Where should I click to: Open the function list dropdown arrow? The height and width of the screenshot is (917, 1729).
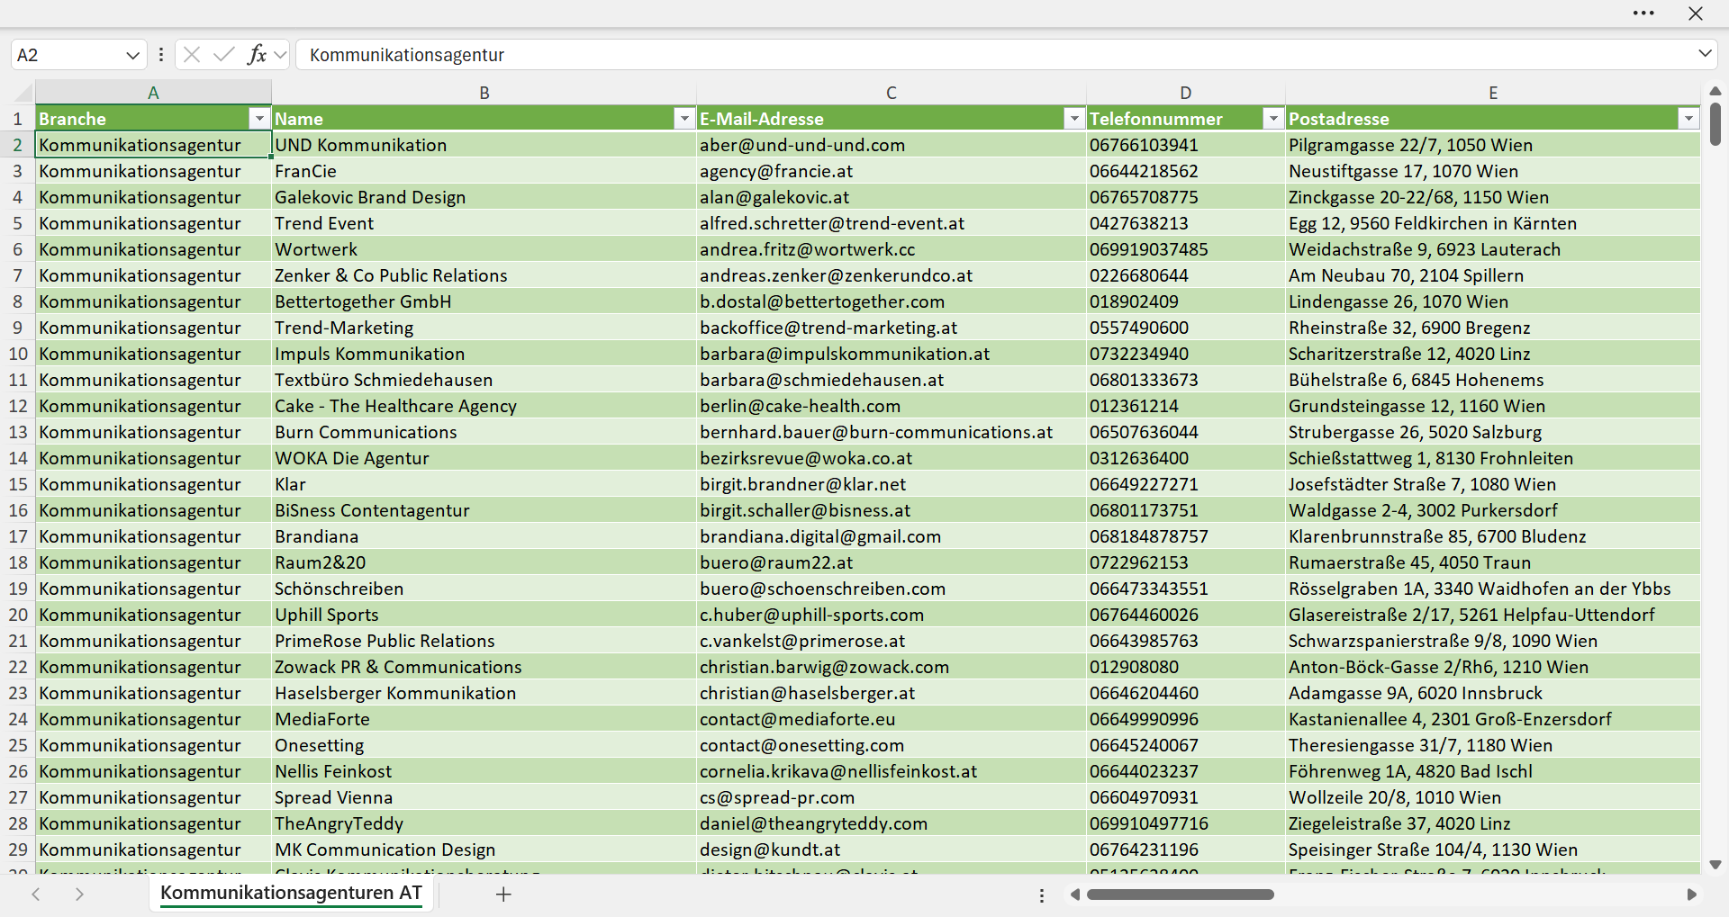click(280, 55)
